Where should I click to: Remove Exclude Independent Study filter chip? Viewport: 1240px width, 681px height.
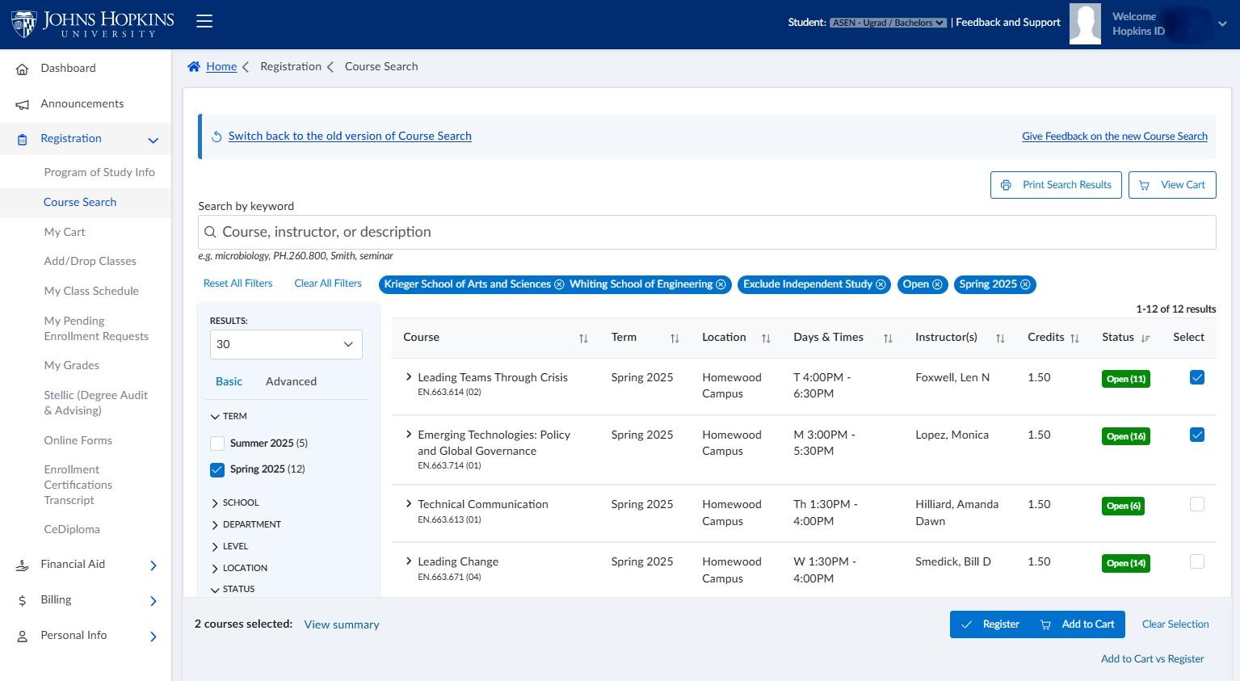tap(881, 284)
